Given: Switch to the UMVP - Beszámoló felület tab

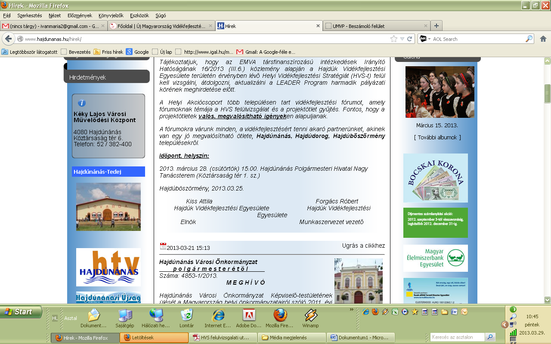Looking at the screenshot, I should coord(376,26).
